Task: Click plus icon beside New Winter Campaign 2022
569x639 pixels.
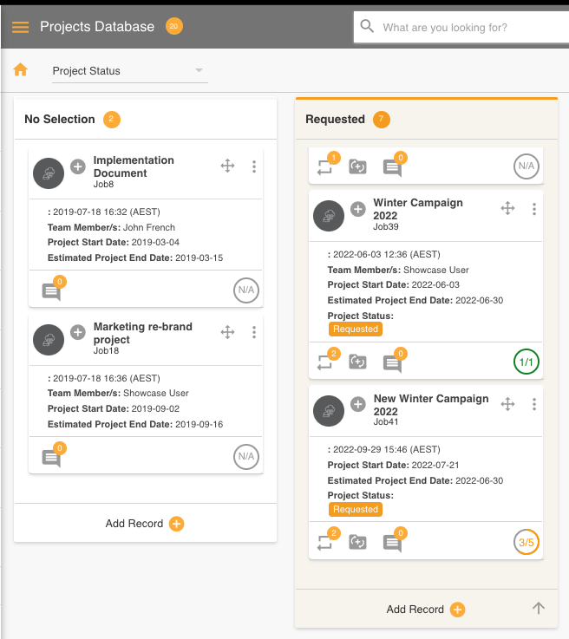Action: (x=358, y=404)
